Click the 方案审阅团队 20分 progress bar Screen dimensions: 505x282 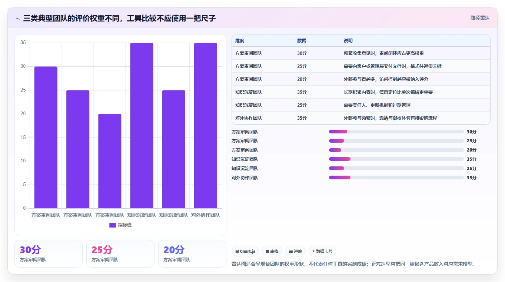point(396,150)
